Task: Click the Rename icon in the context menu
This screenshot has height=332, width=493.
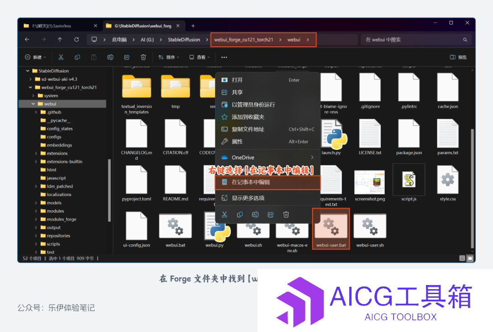Action: point(255,215)
